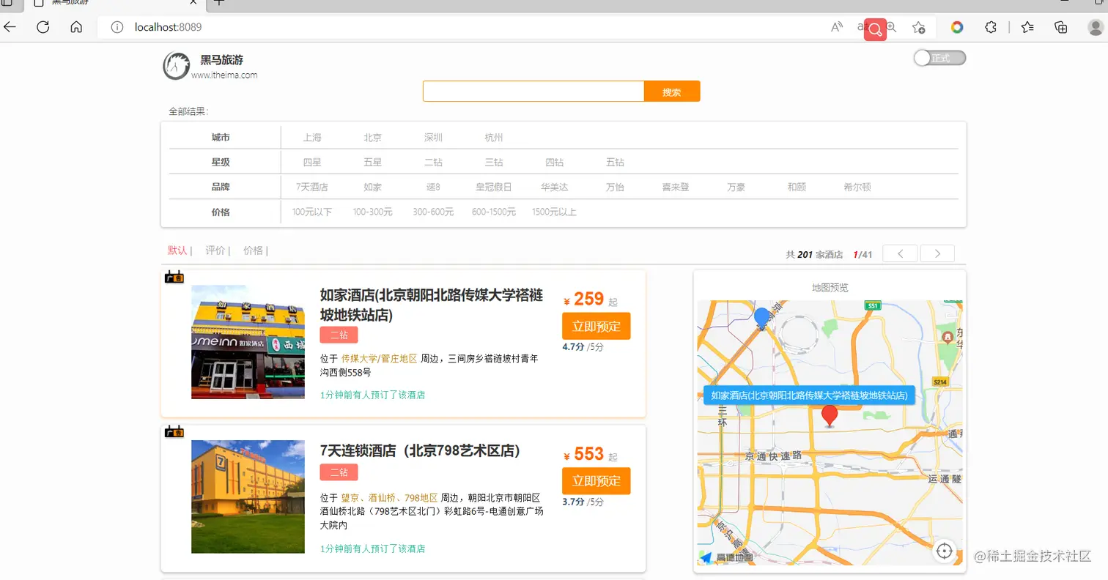View site information icon beside localhost:8089
Screen dimensions: 1108x580
click(117, 27)
